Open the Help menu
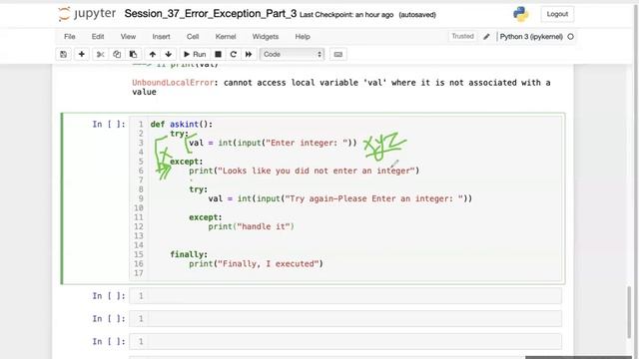The height and width of the screenshot is (359, 639). [x=303, y=37]
